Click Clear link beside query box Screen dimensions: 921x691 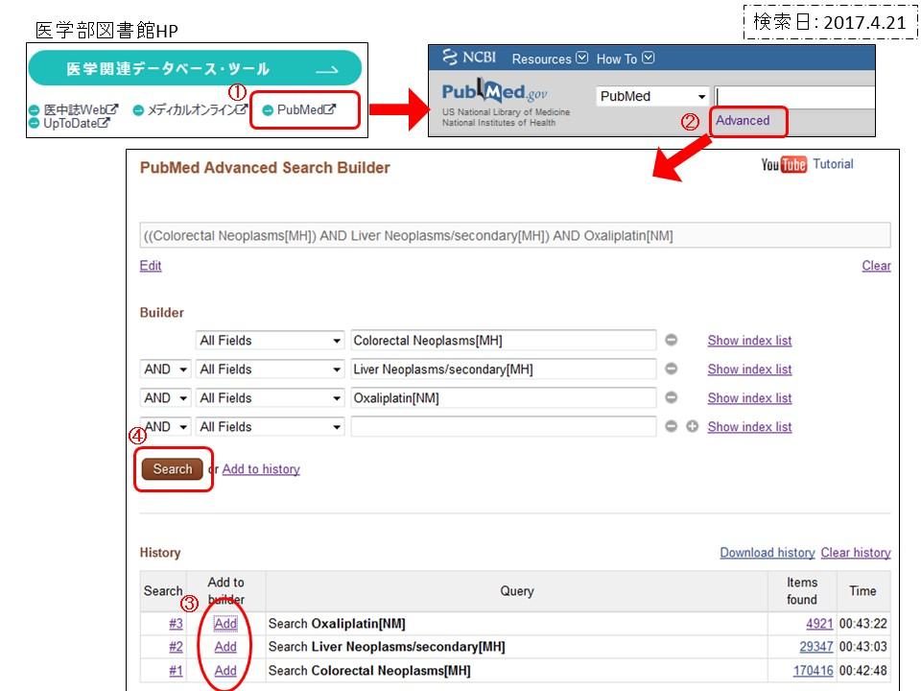876,266
